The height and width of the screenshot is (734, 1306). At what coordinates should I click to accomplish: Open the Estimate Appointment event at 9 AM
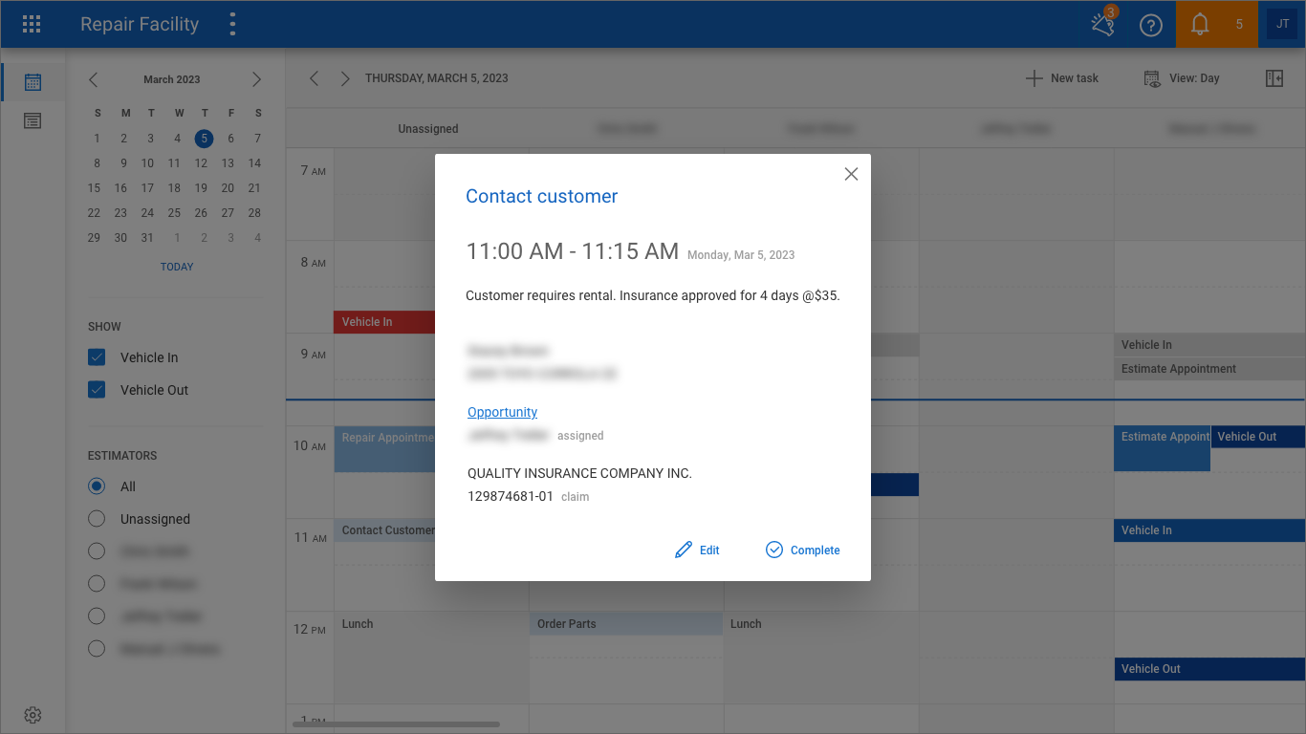tap(1209, 369)
